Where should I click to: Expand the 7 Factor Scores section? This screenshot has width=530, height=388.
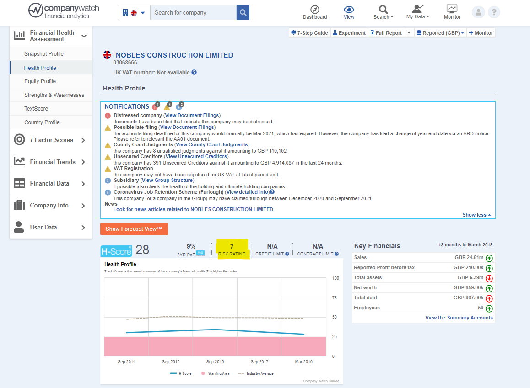pos(51,140)
